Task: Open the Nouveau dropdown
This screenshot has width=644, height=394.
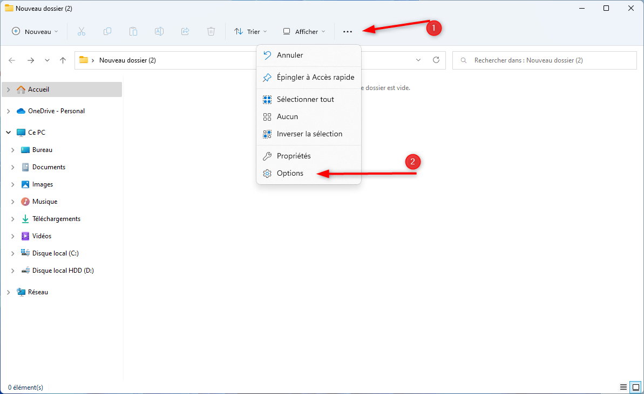Action: tap(35, 32)
